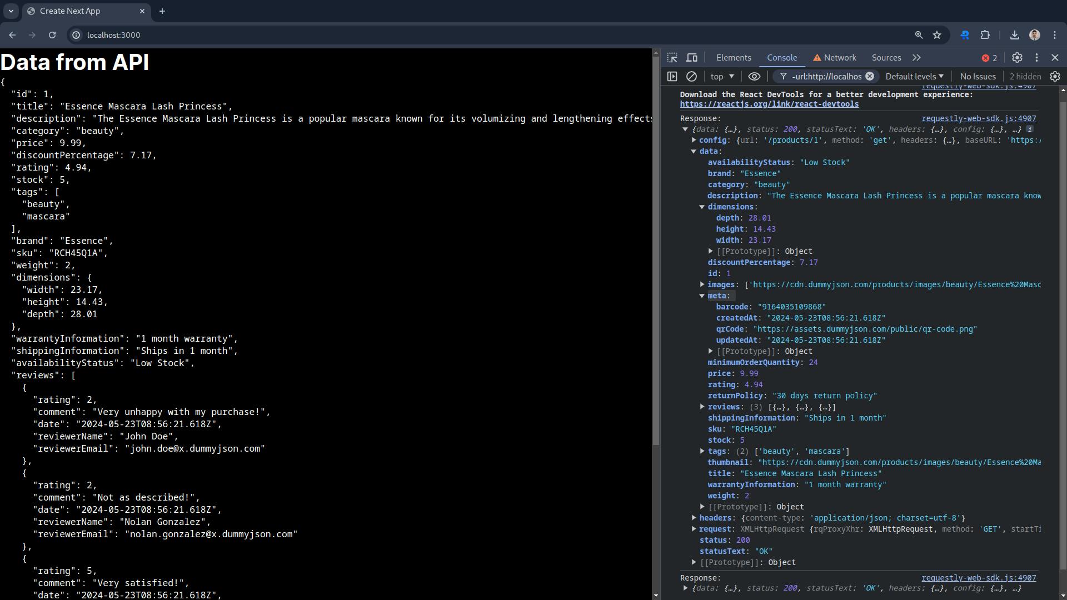The image size is (1067, 600).
Task: Select the Default levels dropdown
Action: click(x=915, y=76)
